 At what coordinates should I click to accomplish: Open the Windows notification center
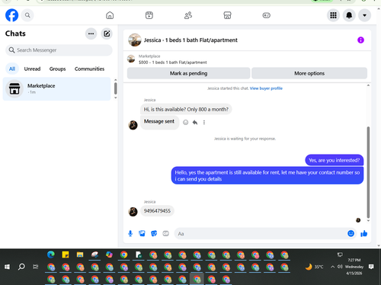[x=371, y=267]
